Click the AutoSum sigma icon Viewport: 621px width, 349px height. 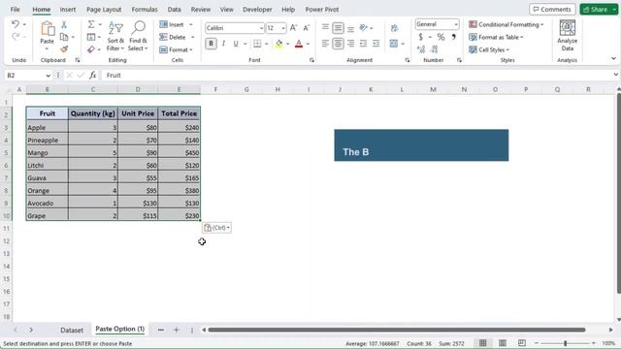tap(91, 24)
